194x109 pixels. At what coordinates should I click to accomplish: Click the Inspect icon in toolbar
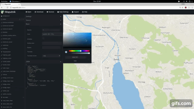(72, 12)
